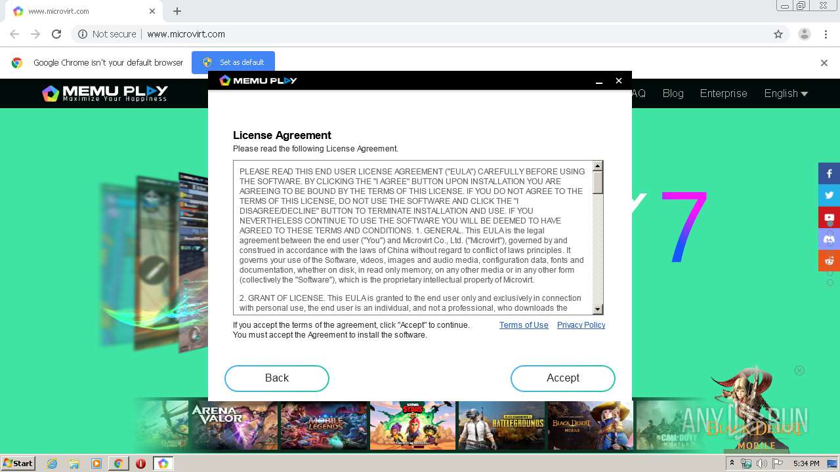Screen dimensions: 840x472
Task: Click the Facebook share icon
Action: coord(829,174)
